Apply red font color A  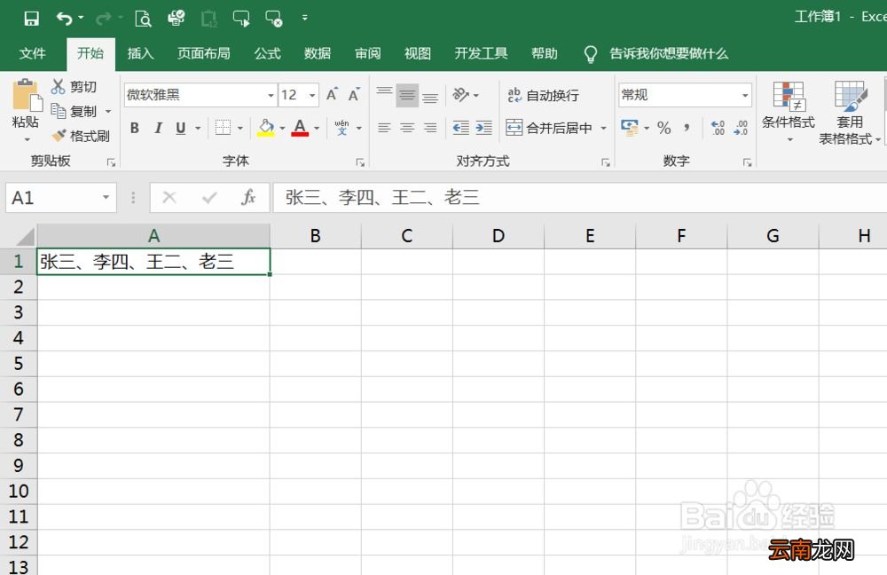[x=300, y=128]
